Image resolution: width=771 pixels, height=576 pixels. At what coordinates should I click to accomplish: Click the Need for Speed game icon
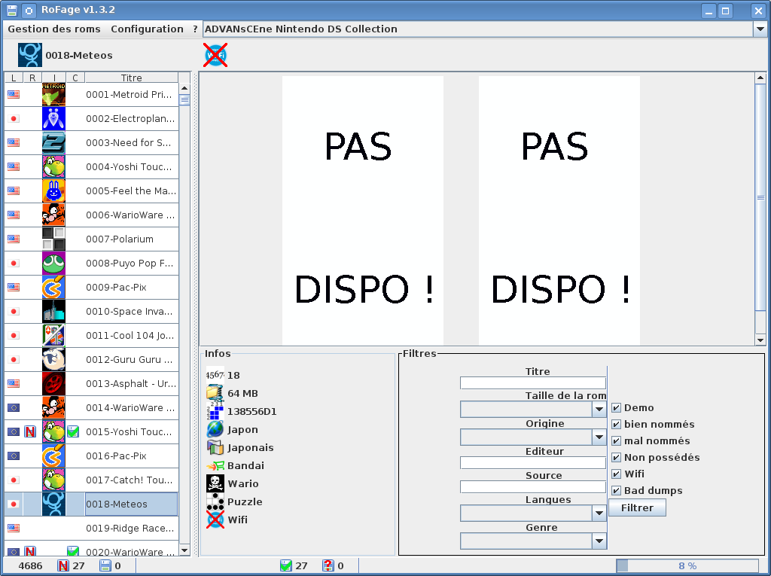[x=53, y=142]
